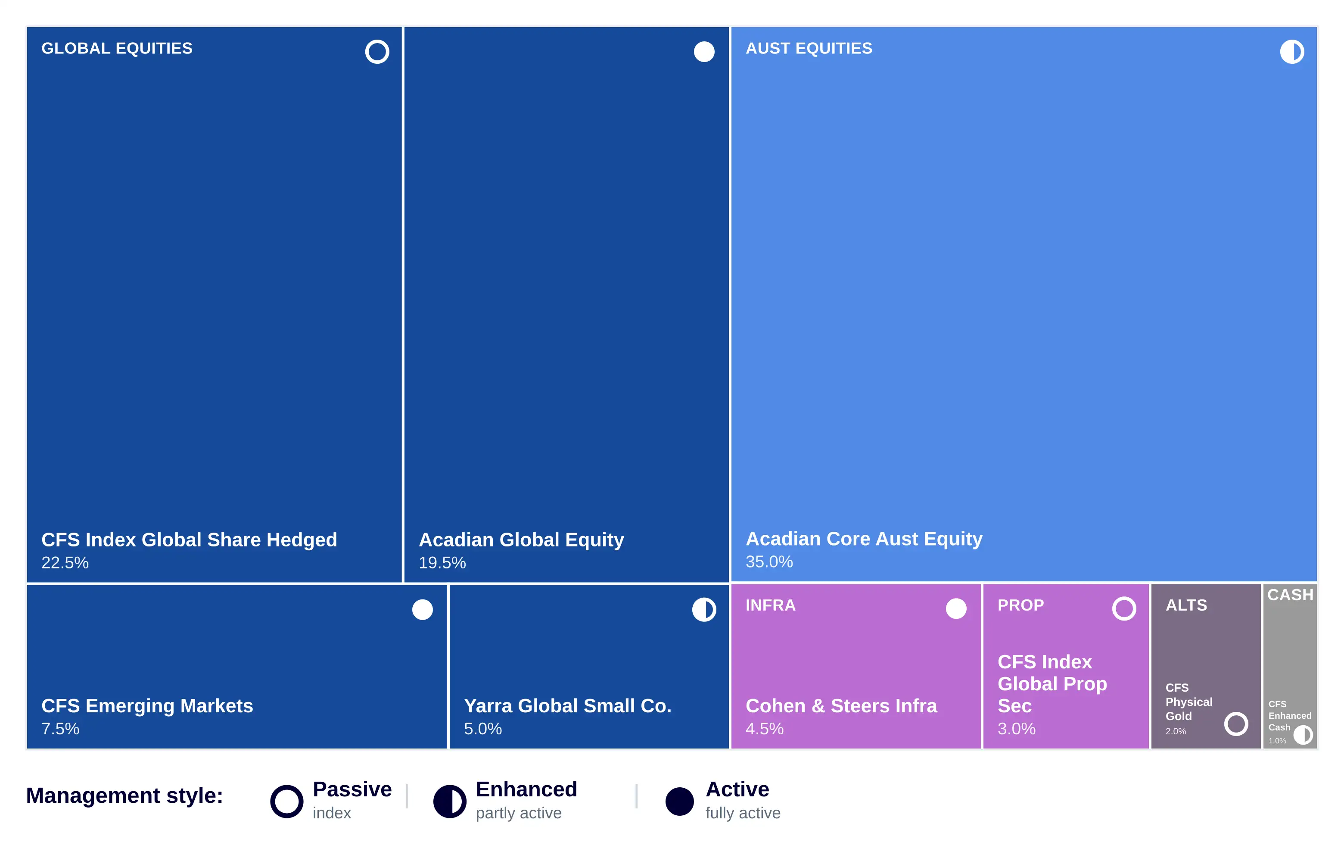
Task: Click the Passive ring icon in the legend
Action: (x=287, y=801)
